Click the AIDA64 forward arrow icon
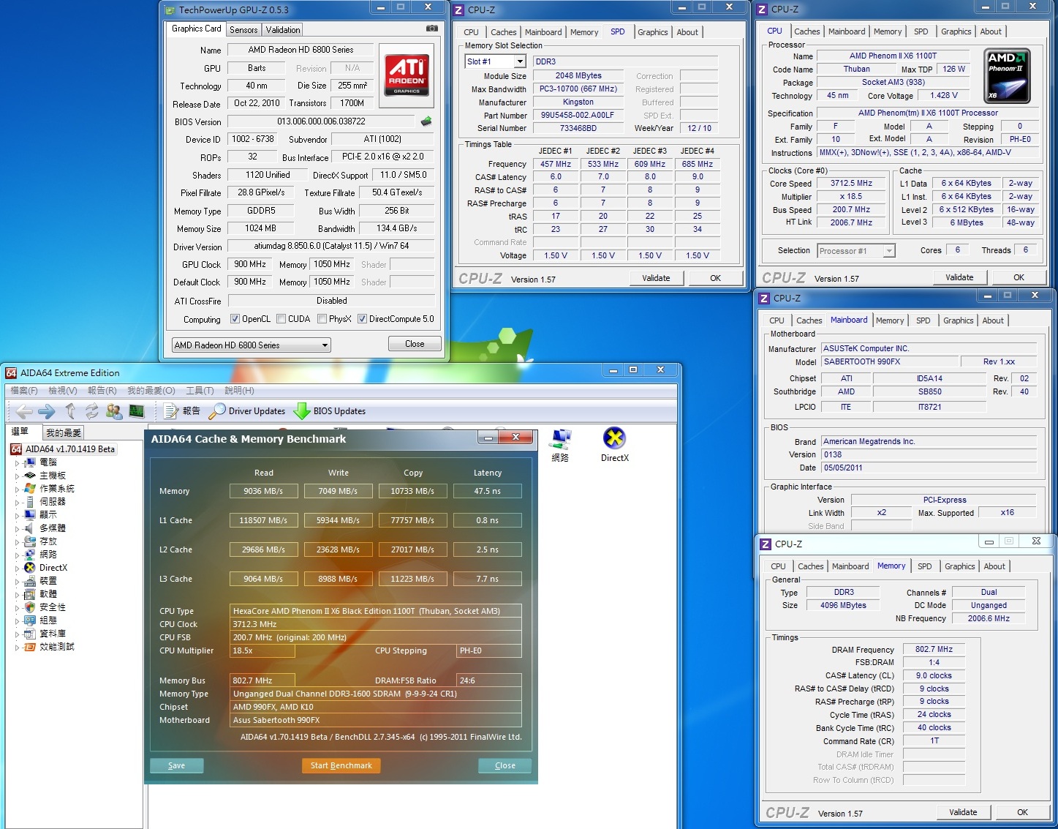 pos(47,411)
